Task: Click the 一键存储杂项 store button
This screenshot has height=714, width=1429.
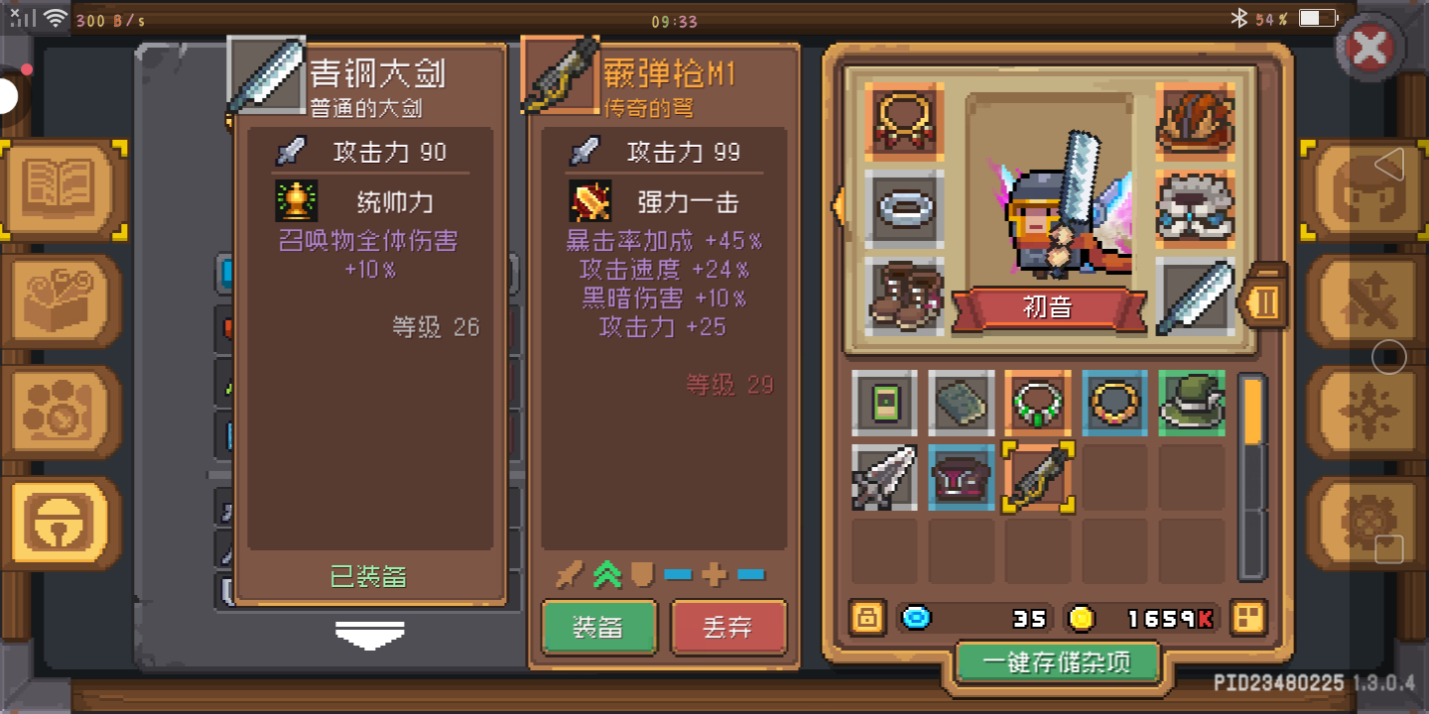Action: click(1058, 661)
